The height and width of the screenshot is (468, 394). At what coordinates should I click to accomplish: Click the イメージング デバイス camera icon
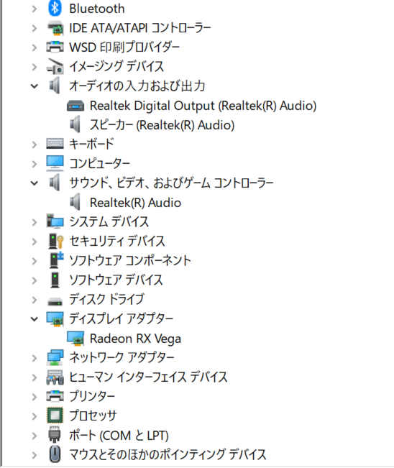click(55, 66)
